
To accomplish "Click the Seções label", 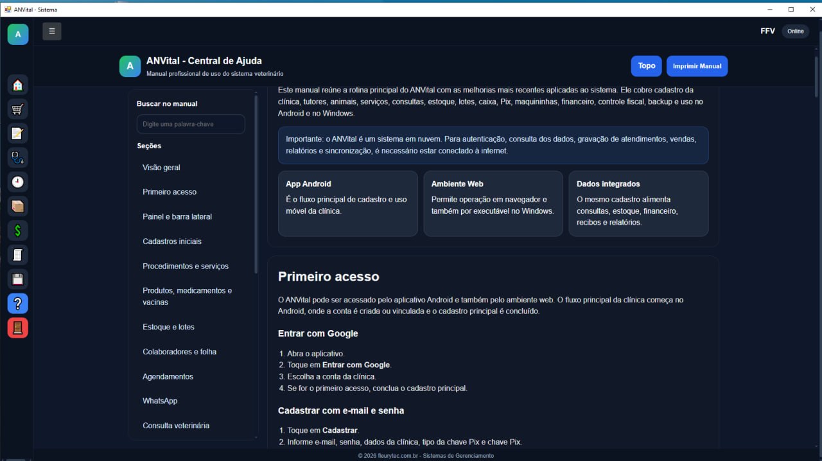I will 149,146.
